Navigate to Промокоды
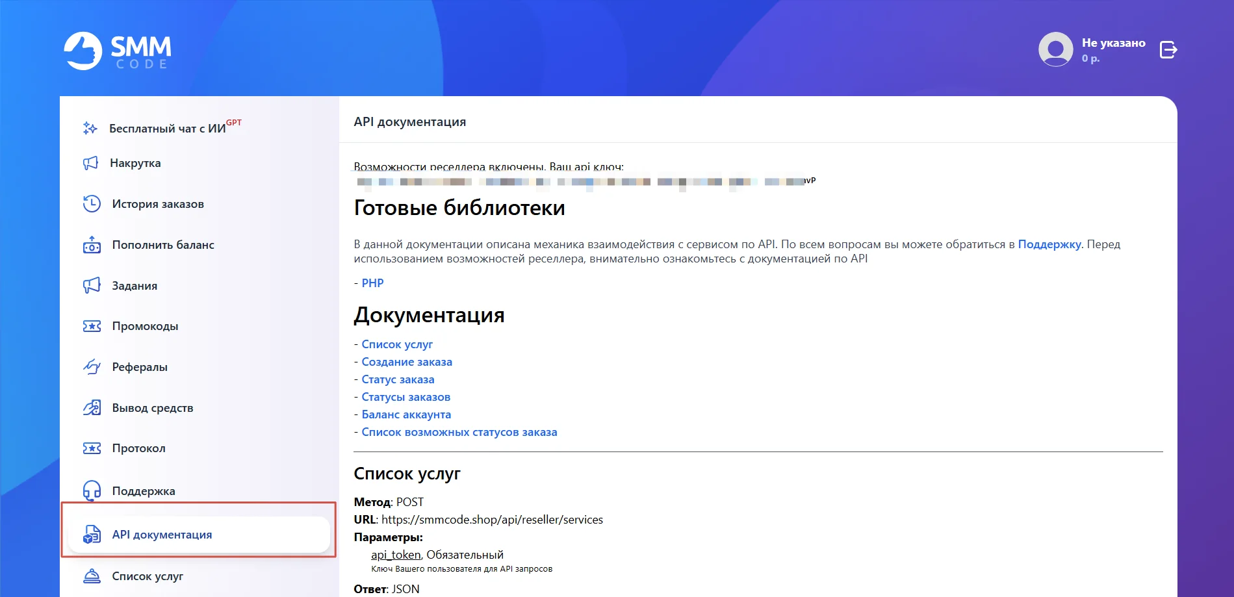This screenshot has width=1234, height=597. click(145, 326)
